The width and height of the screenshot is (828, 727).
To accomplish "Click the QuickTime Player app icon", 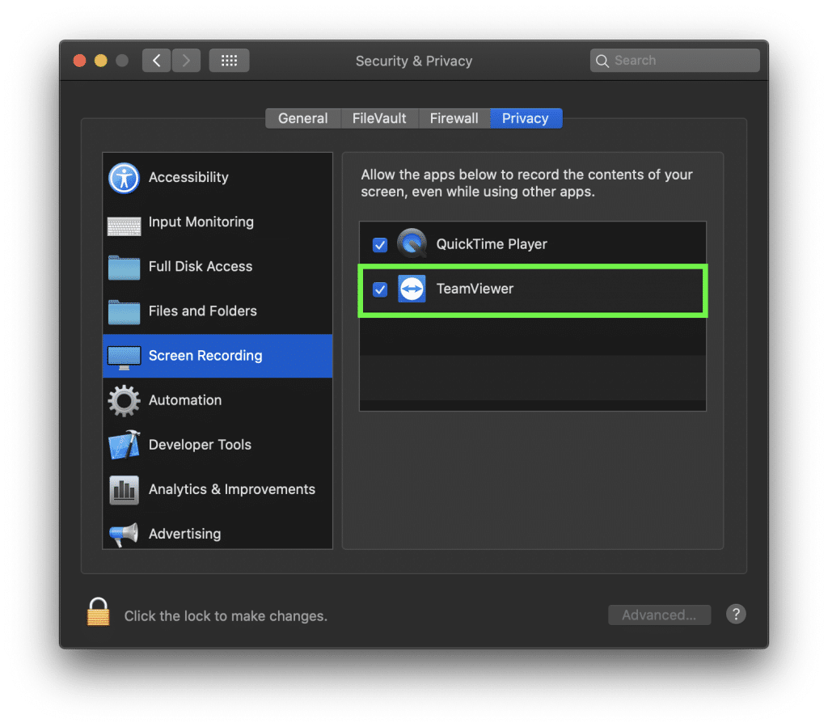I will click(412, 243).
